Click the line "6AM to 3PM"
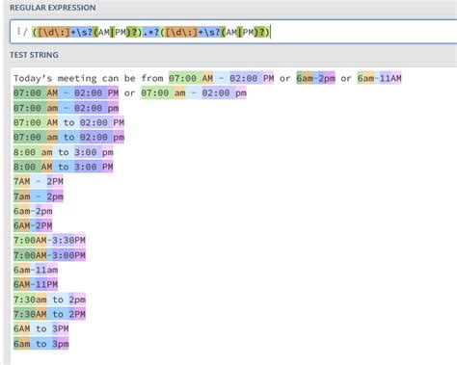The width and height of the screenshot is (457, 365). [x=41, y=328]
